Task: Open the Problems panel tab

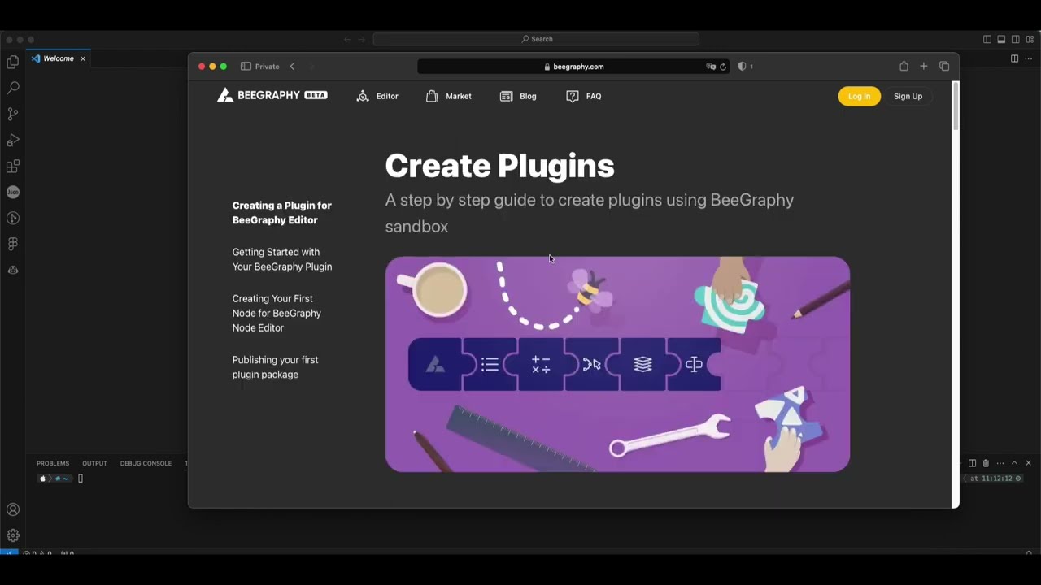Action: click(53, 463)
